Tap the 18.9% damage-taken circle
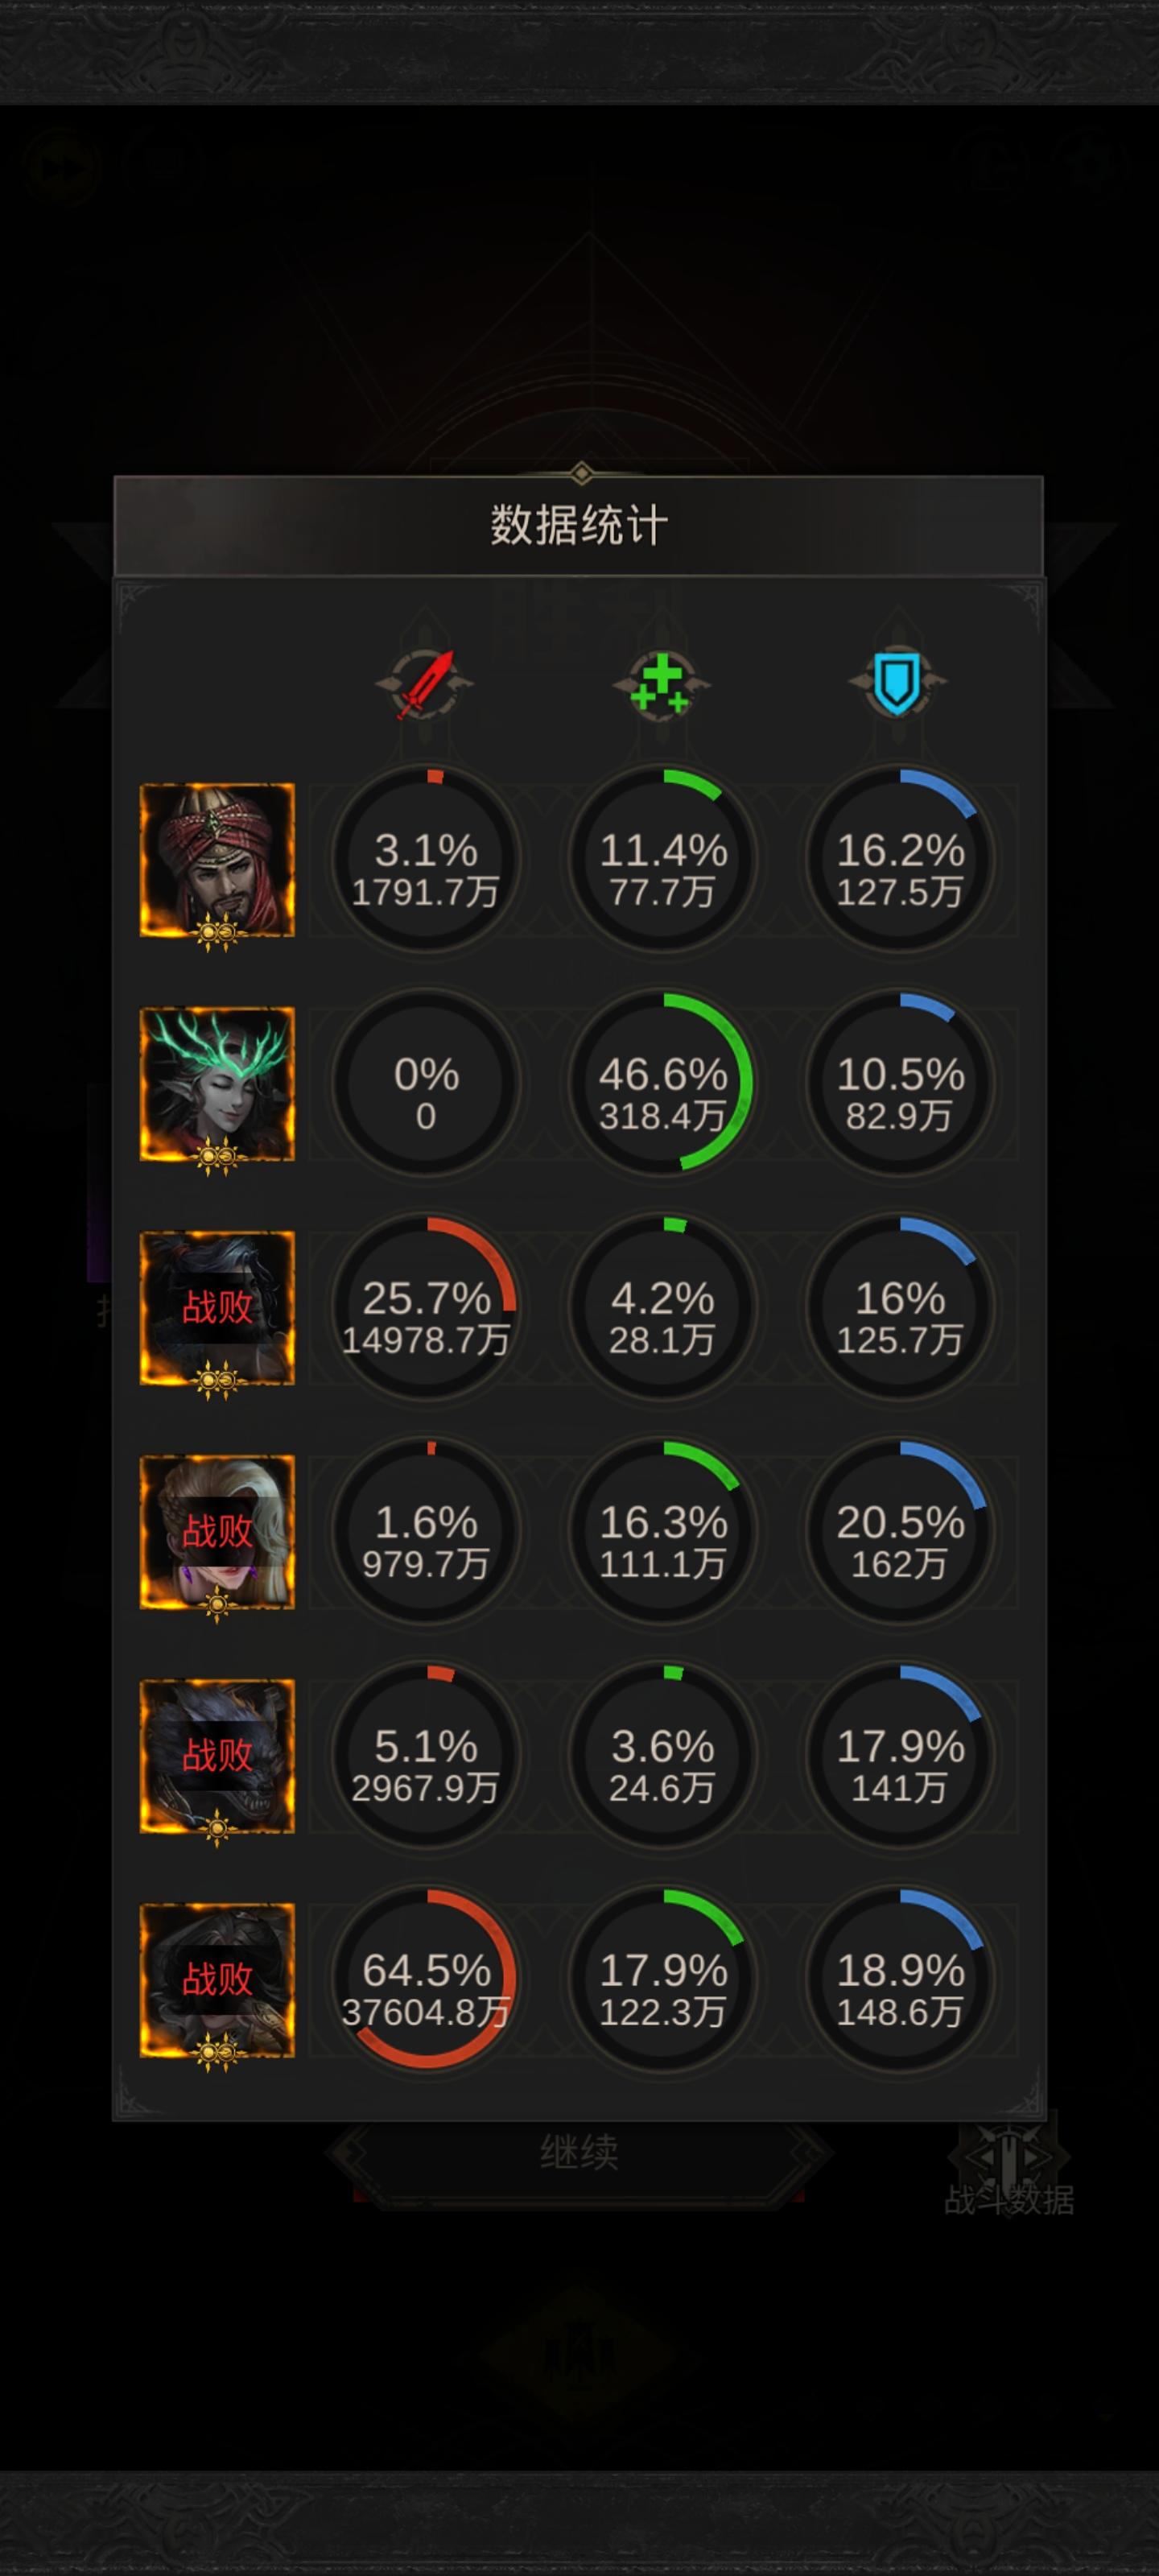This screenshot has height=2576, width=1159. [x=900, y=1978]
